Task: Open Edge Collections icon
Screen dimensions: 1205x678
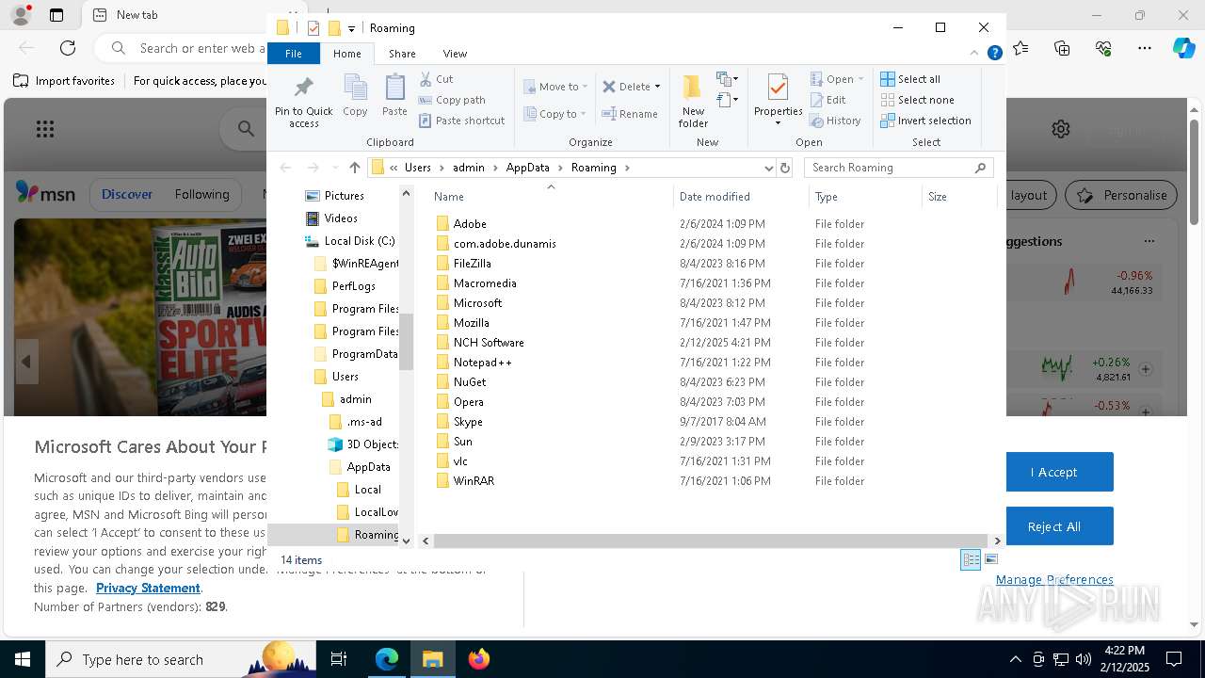Action: point(1062,48)
